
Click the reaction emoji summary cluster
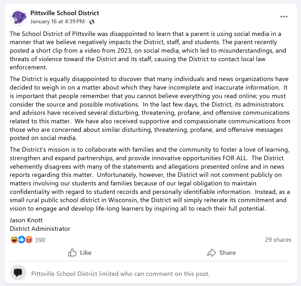[21, 240]
